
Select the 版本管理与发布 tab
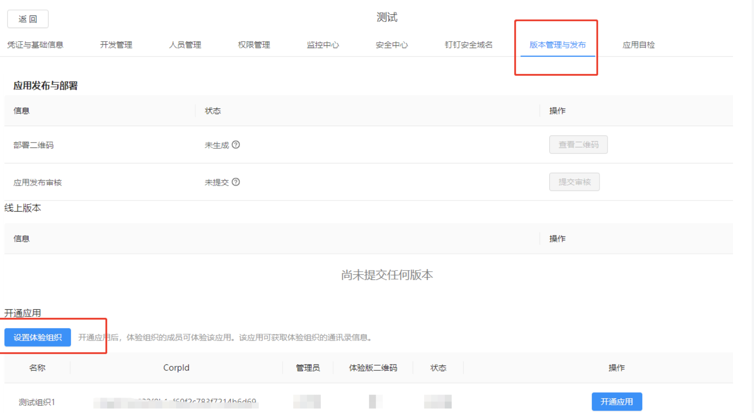[x=558, y=45]
